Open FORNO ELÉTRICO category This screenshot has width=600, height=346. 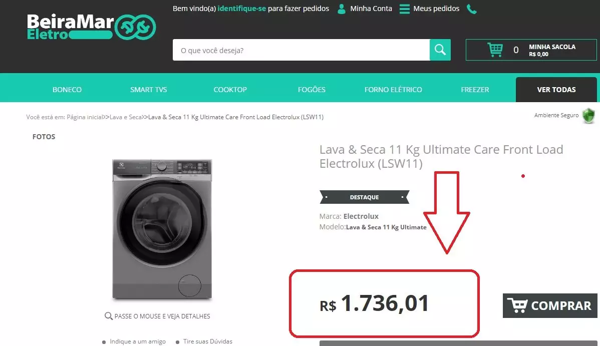point(393,90)
